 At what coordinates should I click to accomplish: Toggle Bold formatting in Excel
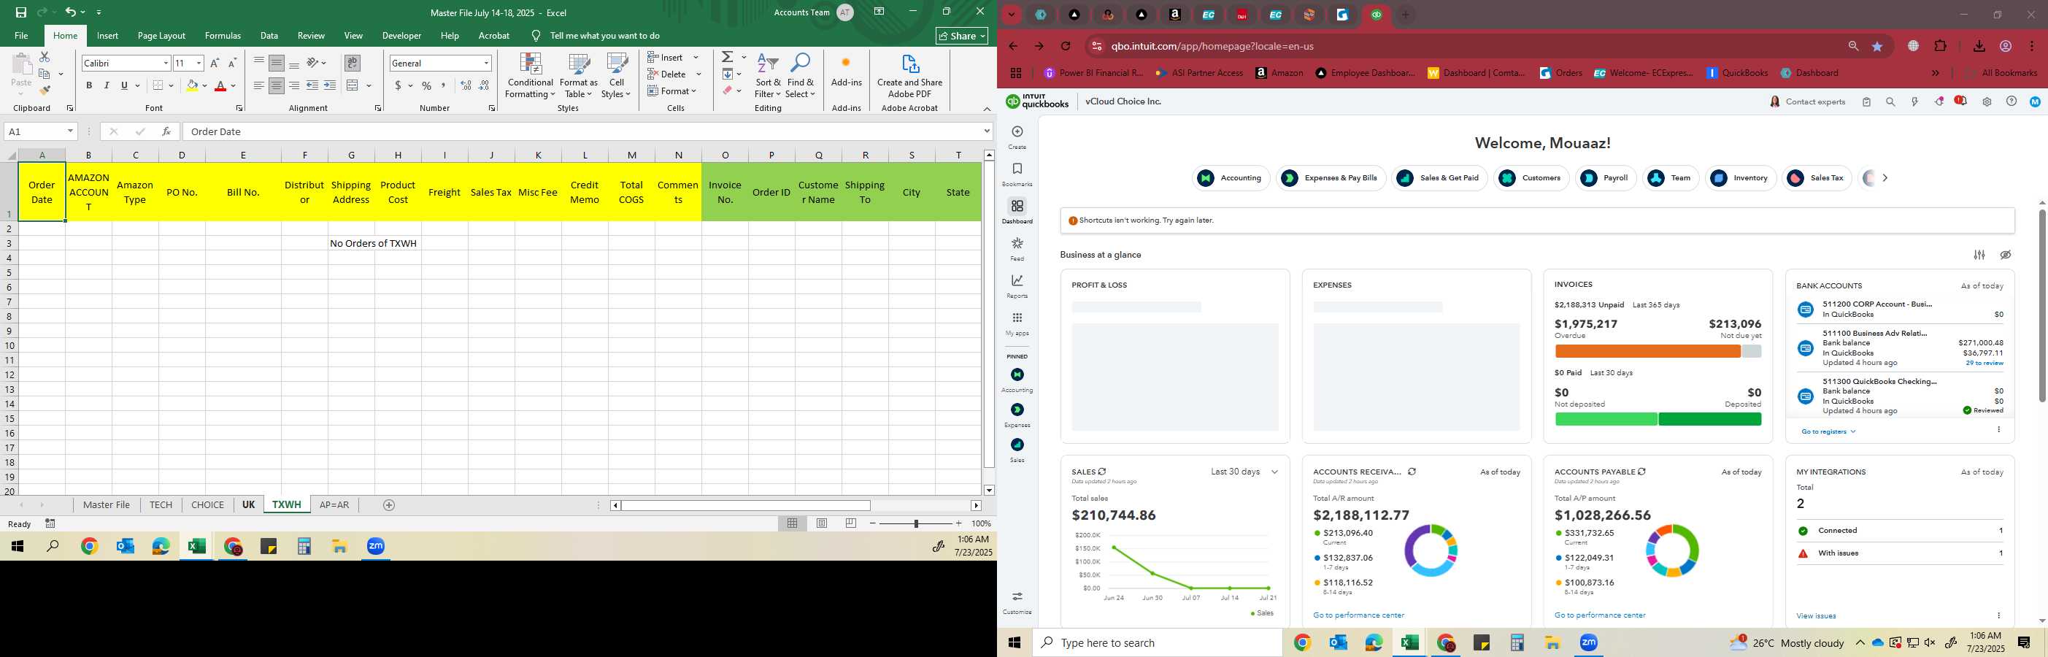click(x=89, y=85)
